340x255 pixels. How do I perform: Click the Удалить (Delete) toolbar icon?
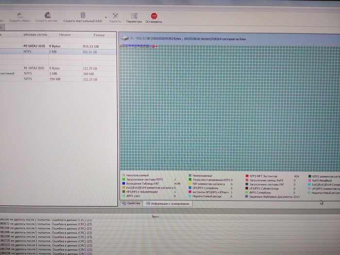pos(115,16)
